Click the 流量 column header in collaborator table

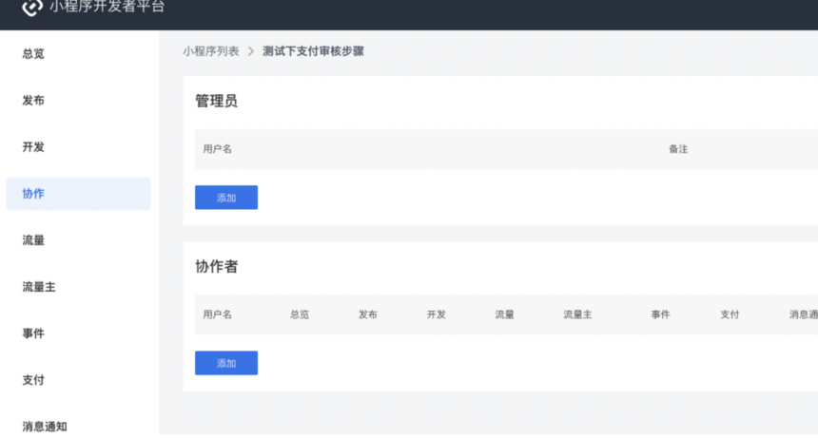click(x=504, y=314)
